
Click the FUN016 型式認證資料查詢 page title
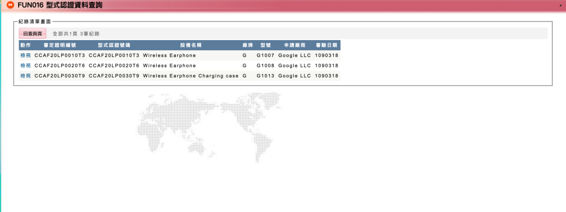coord(60,5)
